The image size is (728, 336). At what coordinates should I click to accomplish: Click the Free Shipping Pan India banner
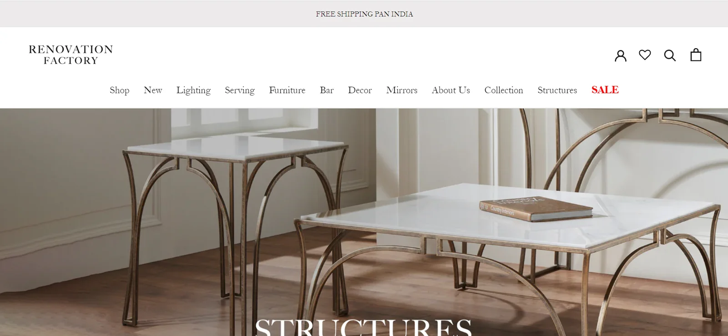(364, 14)
